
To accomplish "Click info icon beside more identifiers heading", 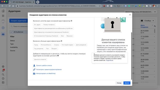I will point(61,41).
